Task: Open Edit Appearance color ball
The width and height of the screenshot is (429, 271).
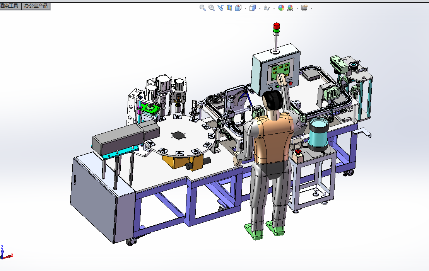Action: click(x=281, y=7)
